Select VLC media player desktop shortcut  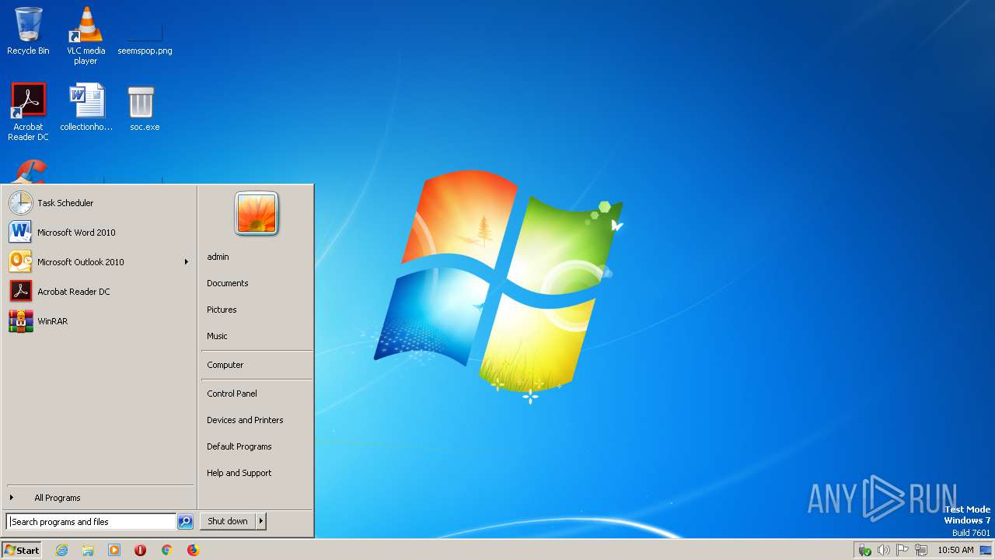tap(86, 36)
